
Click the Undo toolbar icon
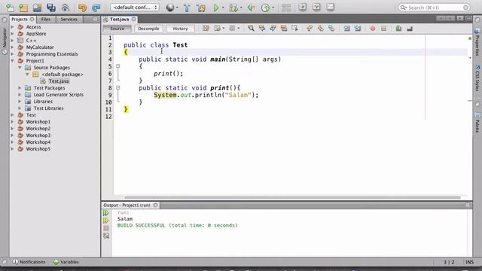(x=82, y=8)
